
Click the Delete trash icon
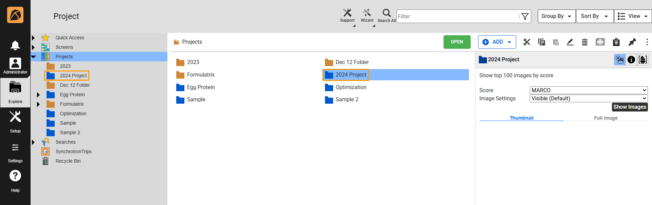click(585, 42)
